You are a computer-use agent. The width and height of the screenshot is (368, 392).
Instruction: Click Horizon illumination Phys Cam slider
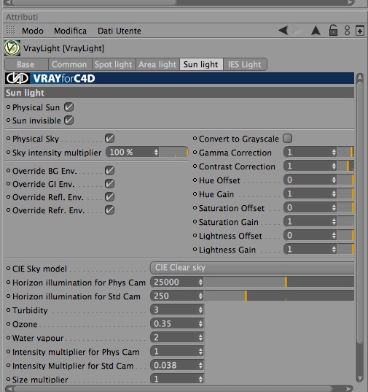click(x=279, y=282)
